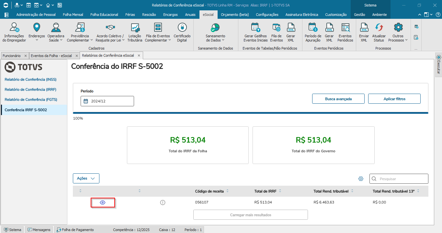Viewport: 442px width, 233px height.
Task: Open Relatório de Conferência (IRRF)
Action: pyautogui.click(x=30, y=89)
